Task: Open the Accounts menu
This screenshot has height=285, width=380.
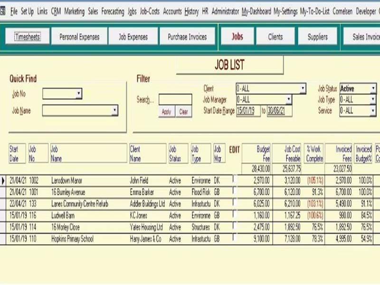Action: (172, 11)
